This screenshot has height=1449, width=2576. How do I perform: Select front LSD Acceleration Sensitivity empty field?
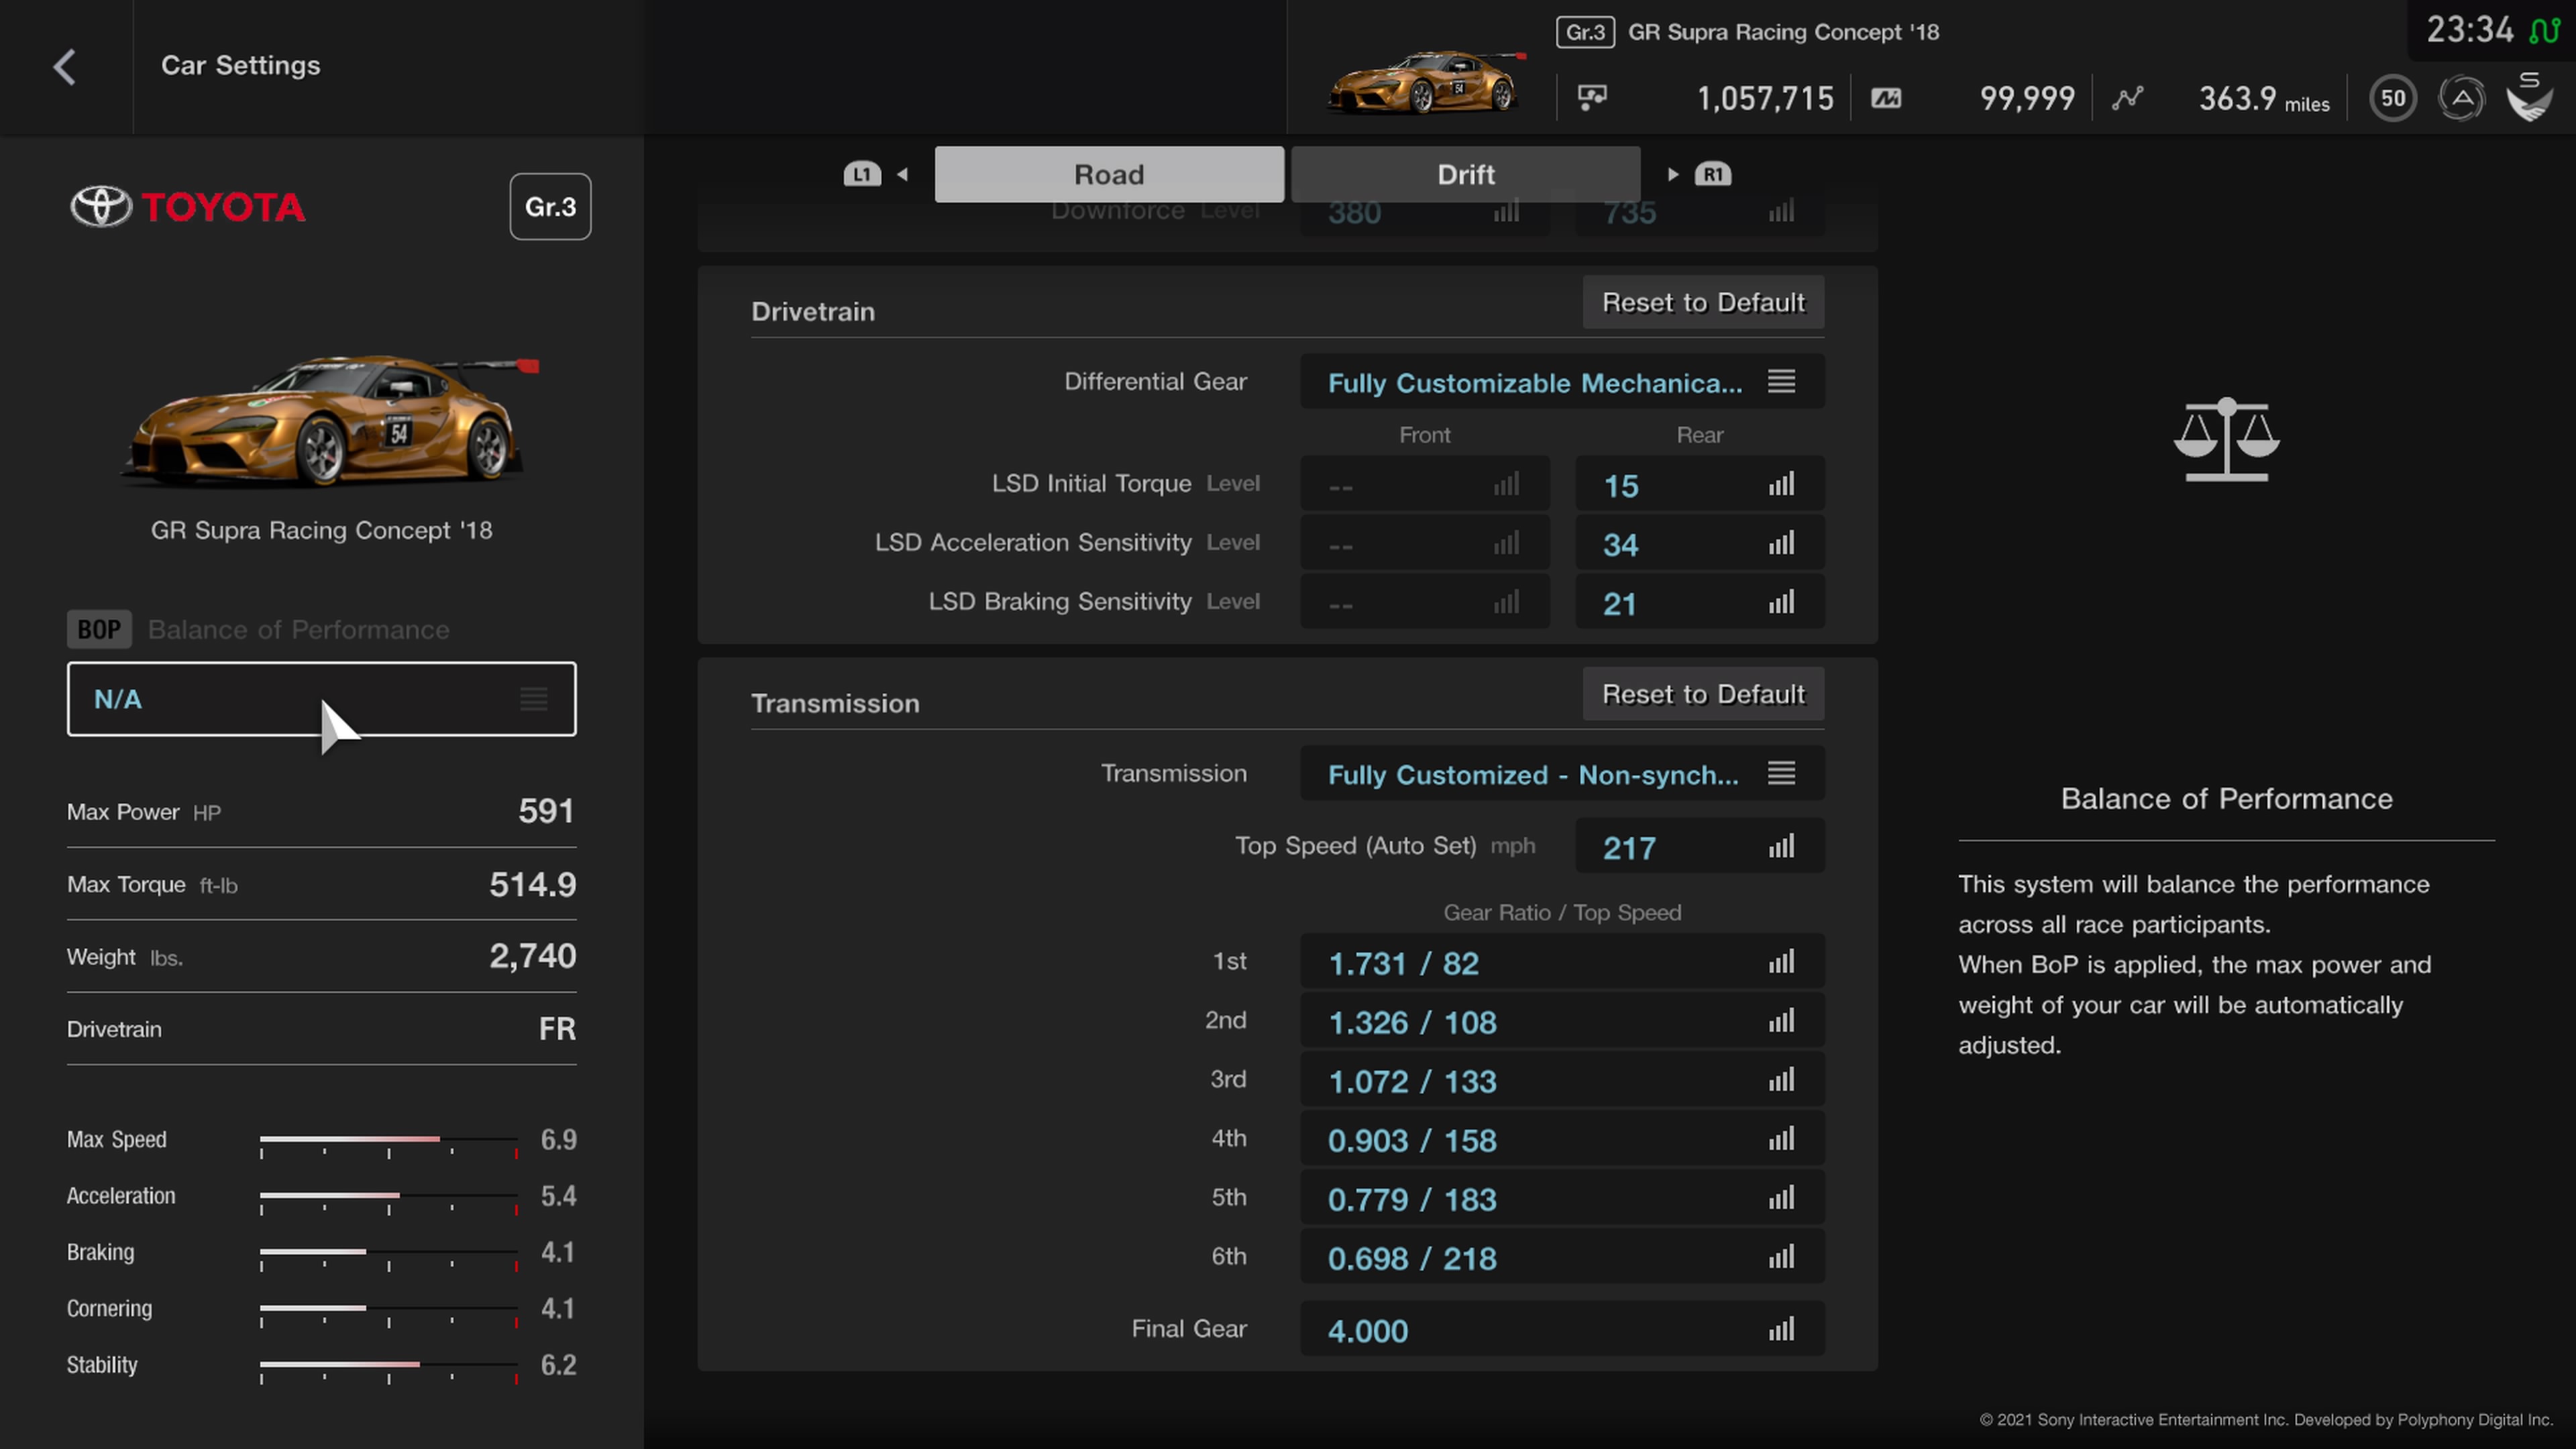[x=1425, y=543]
